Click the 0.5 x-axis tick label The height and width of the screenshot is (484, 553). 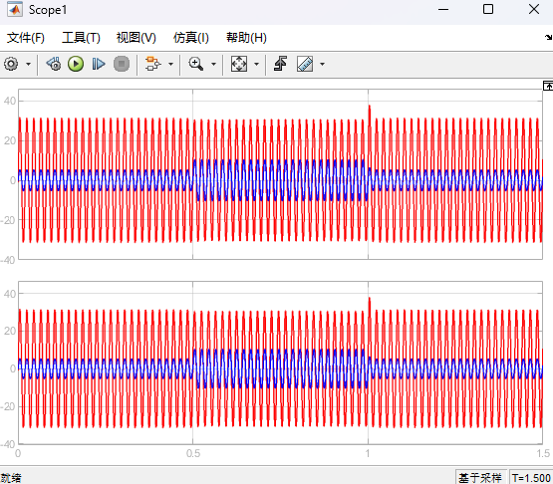coord(193,453)
